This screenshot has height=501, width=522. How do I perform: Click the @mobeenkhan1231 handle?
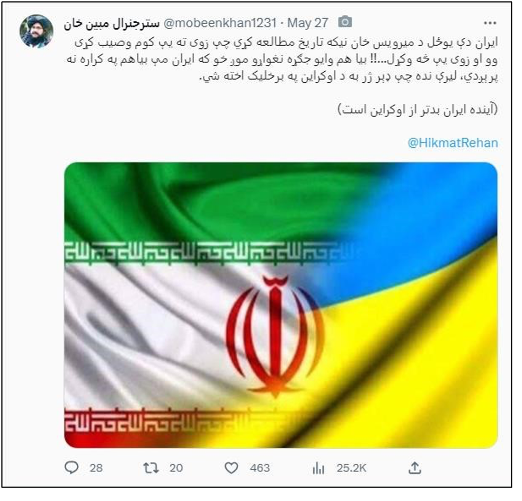(x=220, y=23)
